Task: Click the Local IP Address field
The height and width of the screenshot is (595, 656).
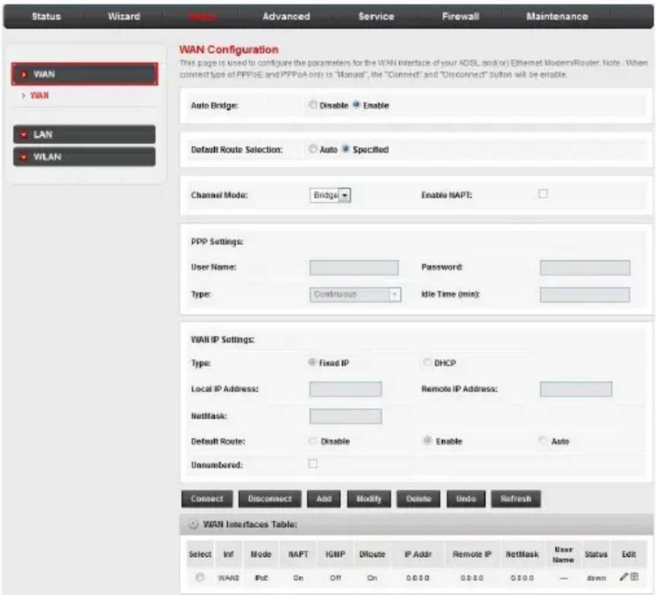Action: pyautogui.click(x=346, y=389)
